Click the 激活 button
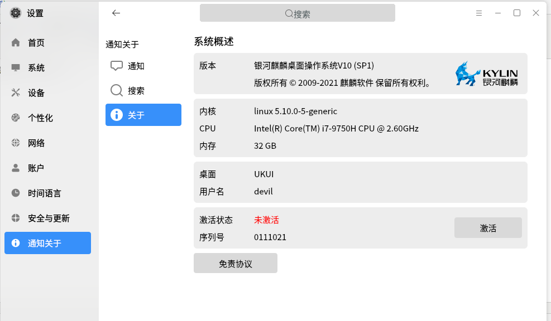Screen dimensions: 551x321 (x=488, y=228)
